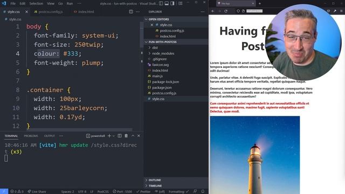
Task: Open main.js file
Action: pos(157,76)
